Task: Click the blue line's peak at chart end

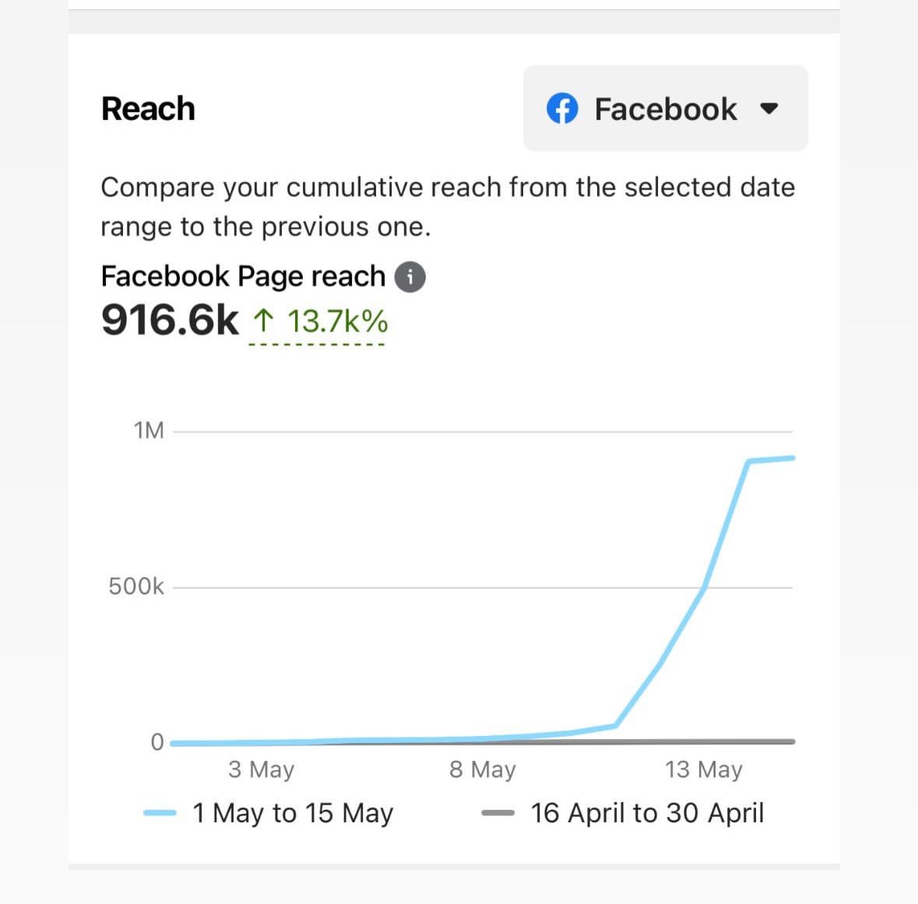Action: pyautogui.click(x=791, y=458)
